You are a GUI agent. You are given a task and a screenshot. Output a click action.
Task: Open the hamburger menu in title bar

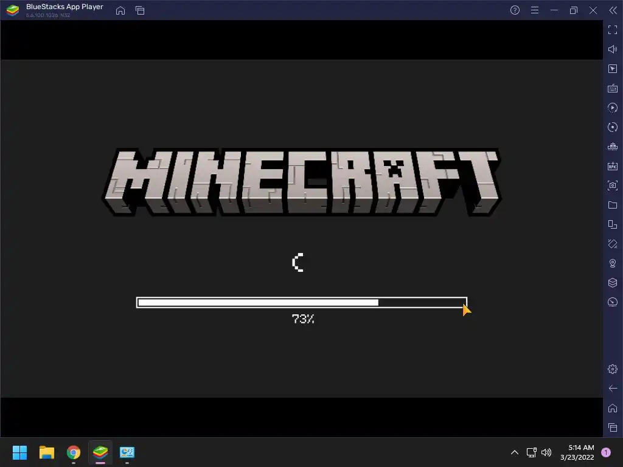[x=535, y=10]
